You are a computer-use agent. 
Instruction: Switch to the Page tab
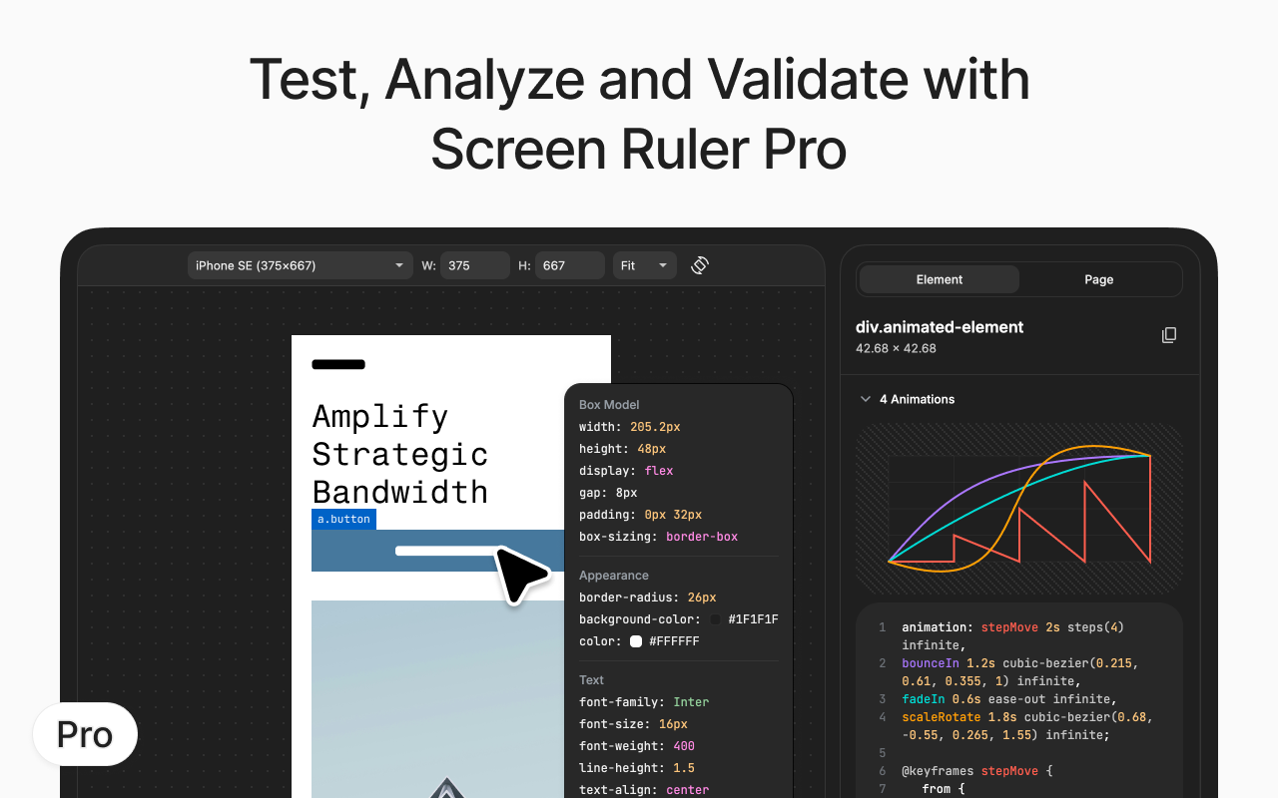(1099, 279)
